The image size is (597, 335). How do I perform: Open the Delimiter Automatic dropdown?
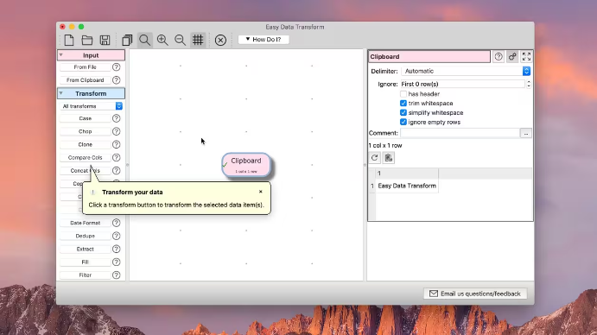tap(466, 71)
